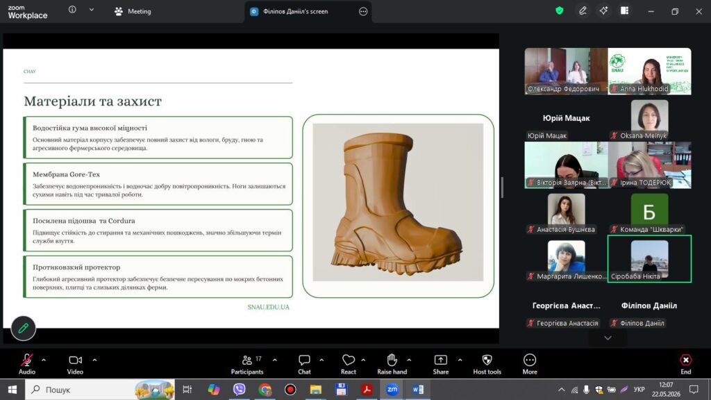Open File Explorer from the taskbar

pyautogui.click(x=316, y=389)
